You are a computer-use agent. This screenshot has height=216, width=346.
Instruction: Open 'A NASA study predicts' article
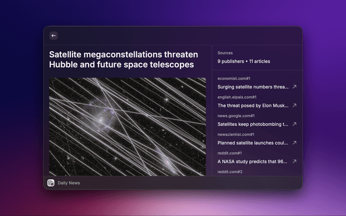(253, 161)
